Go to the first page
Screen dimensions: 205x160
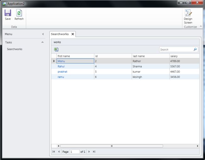[x=54, y=151]
